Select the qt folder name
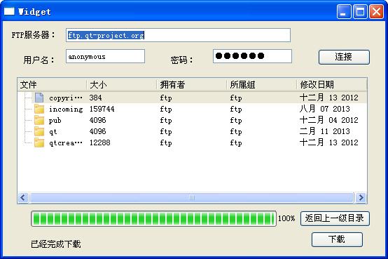The width and height of the screenshot is (388, 259). 53,132
